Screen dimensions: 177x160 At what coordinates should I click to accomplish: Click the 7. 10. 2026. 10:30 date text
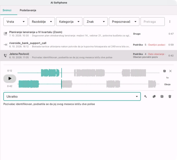[x=19, y=36]
